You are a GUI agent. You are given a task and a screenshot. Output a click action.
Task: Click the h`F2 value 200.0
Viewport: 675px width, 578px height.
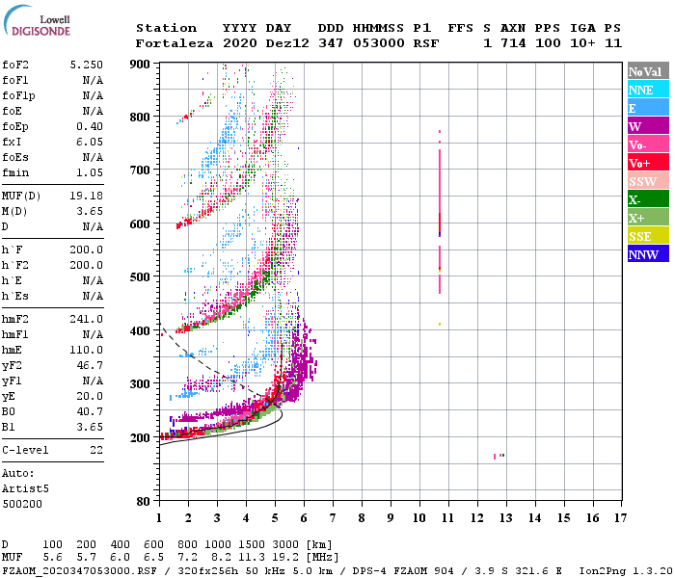tap(87, 265)
